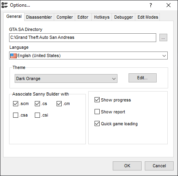Switch to the Editor tab
Screen dimensions: 178x176
pos(83,17)
